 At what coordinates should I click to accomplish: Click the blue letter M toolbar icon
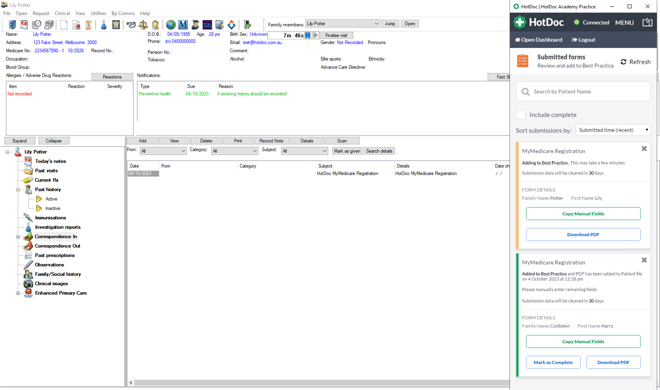(x=183, y=25)
